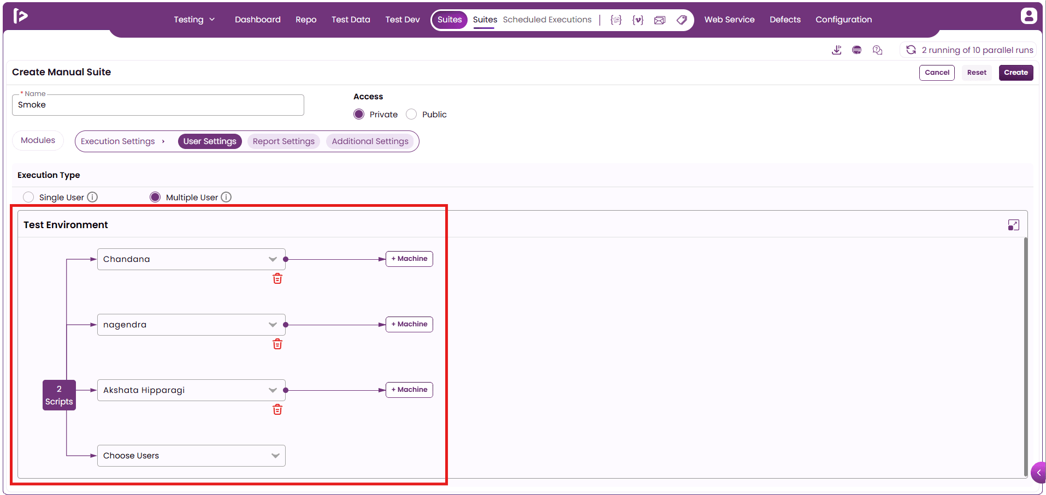
Task: Add a machine for nagendra
Action: pos(409,324)
